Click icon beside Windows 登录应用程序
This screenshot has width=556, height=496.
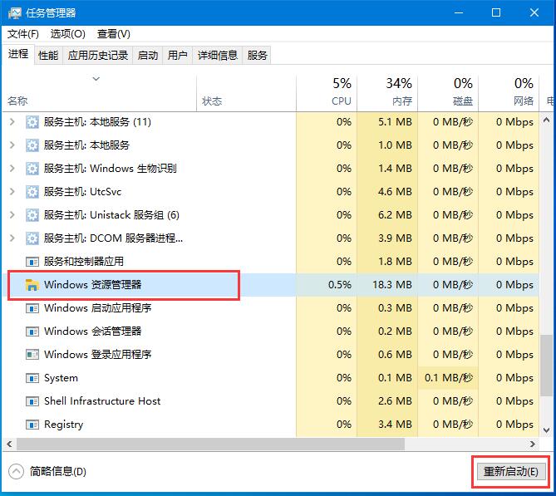(x=32, y=355)
